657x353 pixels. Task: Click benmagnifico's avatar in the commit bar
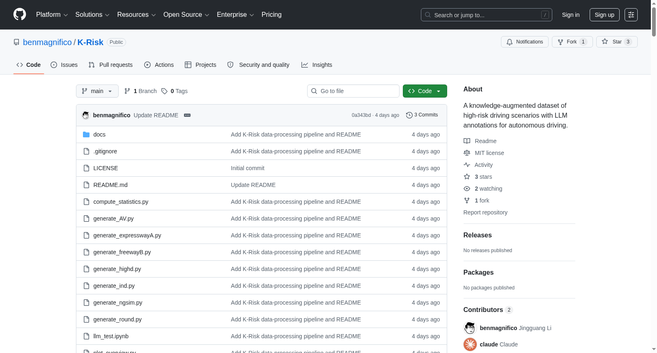(x=86, y=115)
